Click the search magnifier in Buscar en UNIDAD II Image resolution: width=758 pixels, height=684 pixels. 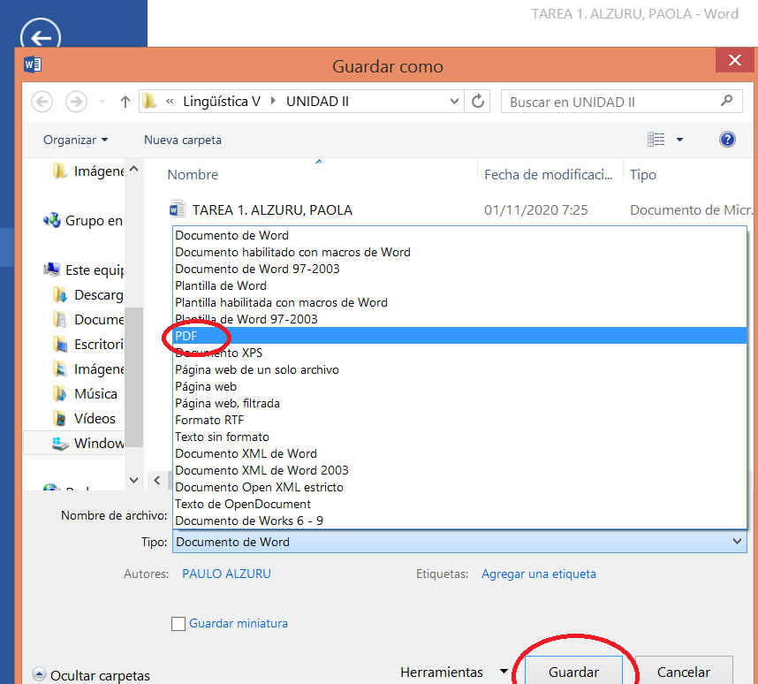tap(727, 101)
